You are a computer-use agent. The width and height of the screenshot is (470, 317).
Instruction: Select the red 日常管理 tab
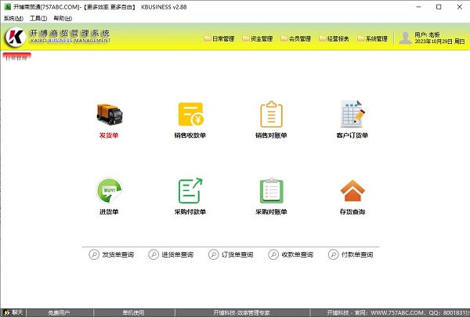coord(16,57)
